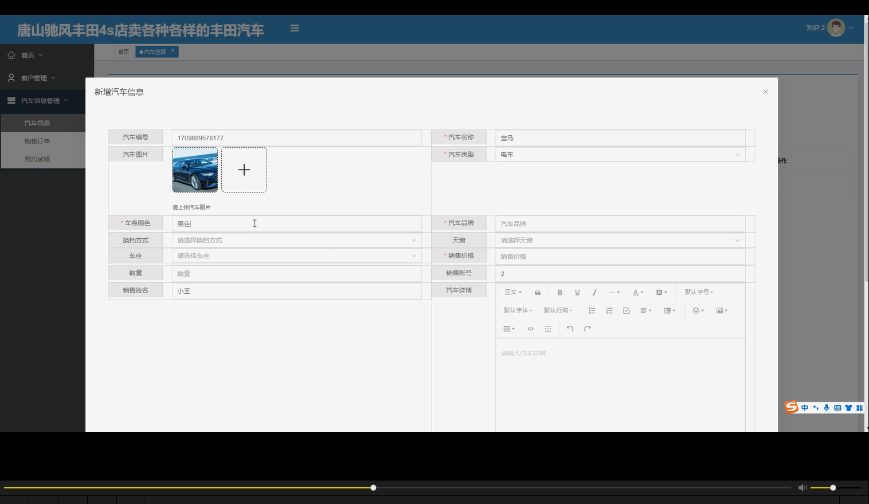869x504 pixels.
Task: Switch to the 首页 tab
Action: [x=124, y=52]
